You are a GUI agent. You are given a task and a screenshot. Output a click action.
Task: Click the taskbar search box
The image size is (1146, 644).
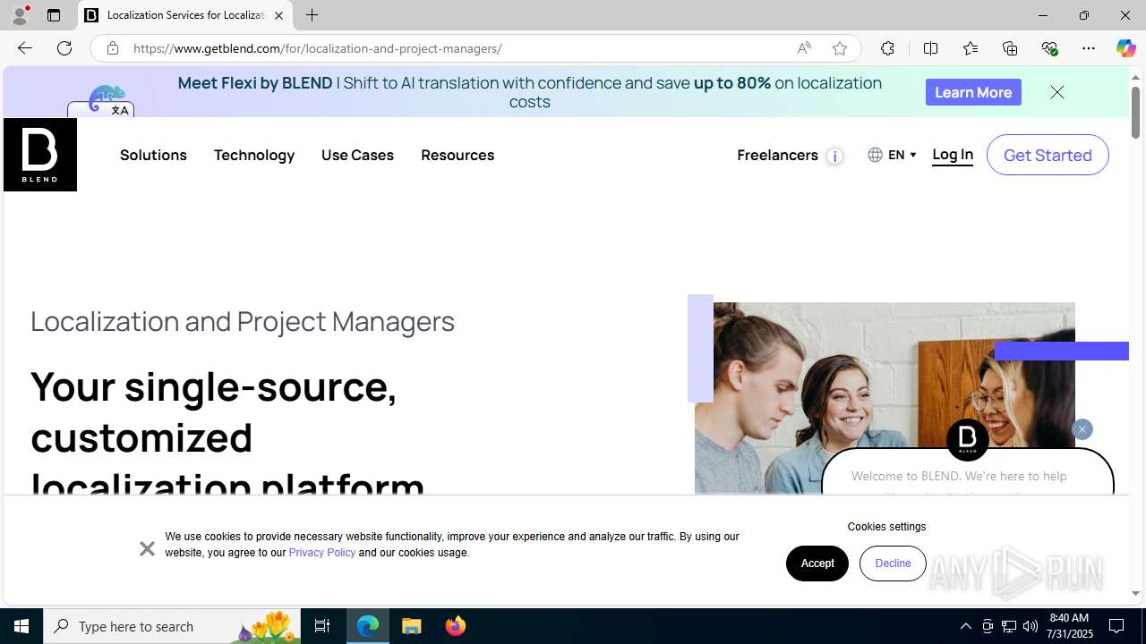tap(170, 626)
